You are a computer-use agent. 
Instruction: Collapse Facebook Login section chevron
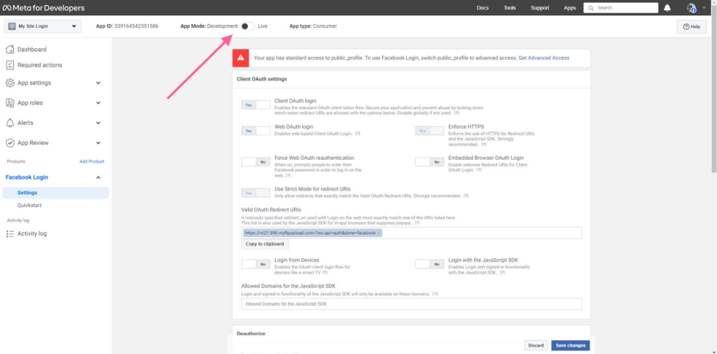pos(98,177)
